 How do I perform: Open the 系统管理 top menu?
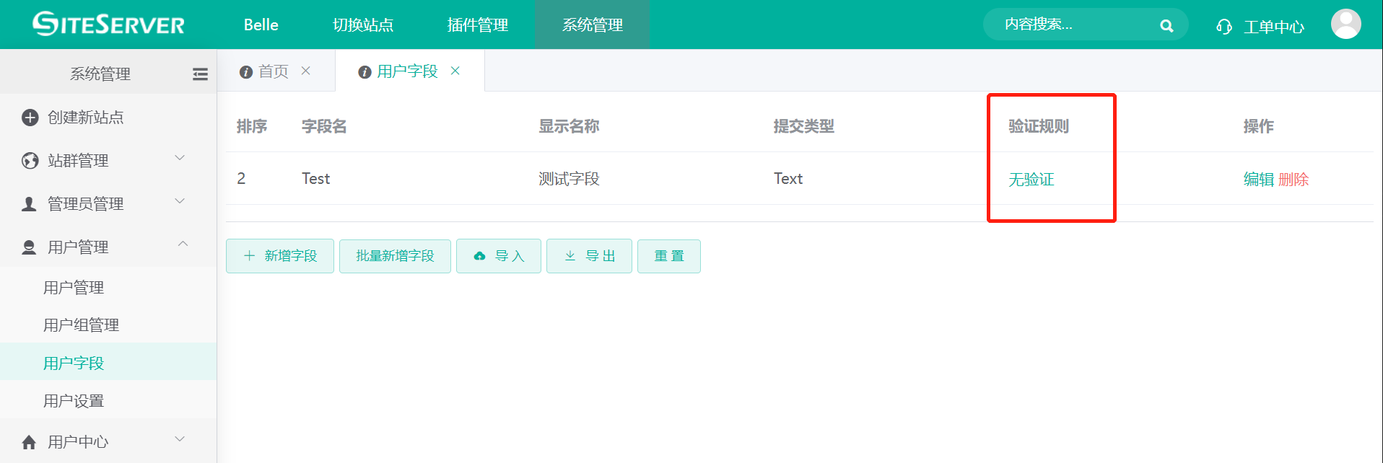593,25
